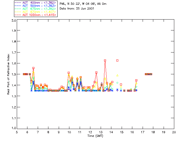Click the 17 x-axis tick label
Viewport: 179px width, 143px height.
pyautogui.click(x=143, y=132)
